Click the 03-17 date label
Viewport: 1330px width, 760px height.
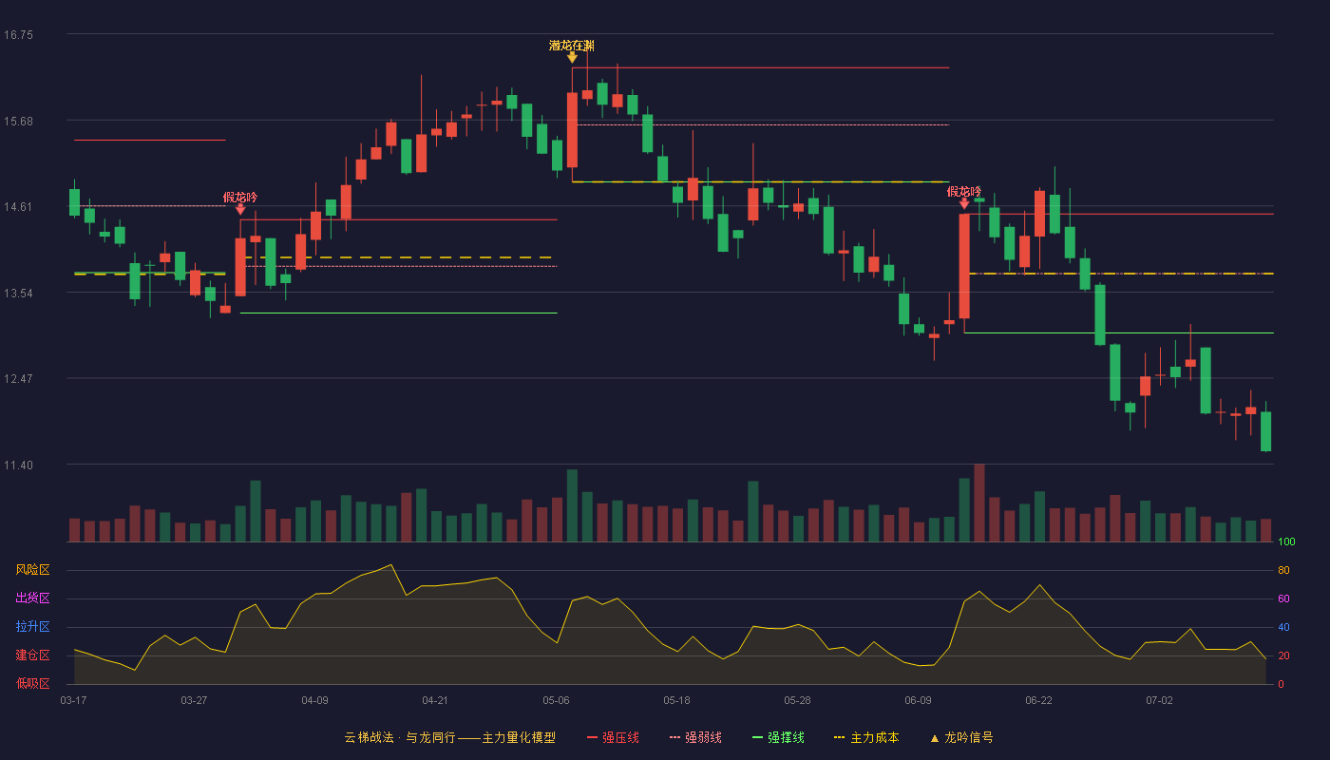point(73,700)
